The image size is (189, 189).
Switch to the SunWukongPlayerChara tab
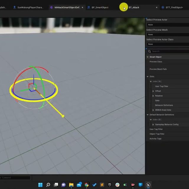[x=30, y=7]
